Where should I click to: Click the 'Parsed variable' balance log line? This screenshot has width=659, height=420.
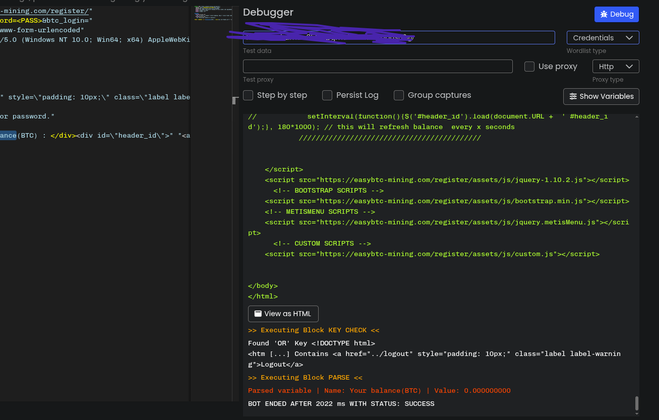pos(379,391)
